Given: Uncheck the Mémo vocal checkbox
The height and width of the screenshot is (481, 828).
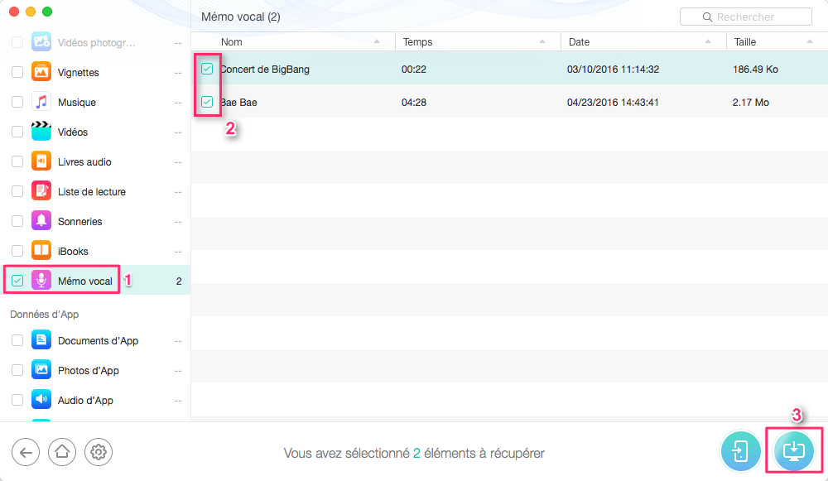Looking at the screenshot, I should coord(17,281).
